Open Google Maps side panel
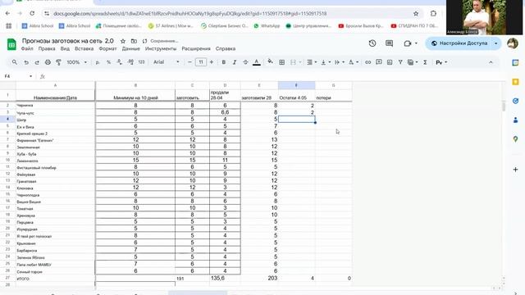 click(x=516, y=138)
